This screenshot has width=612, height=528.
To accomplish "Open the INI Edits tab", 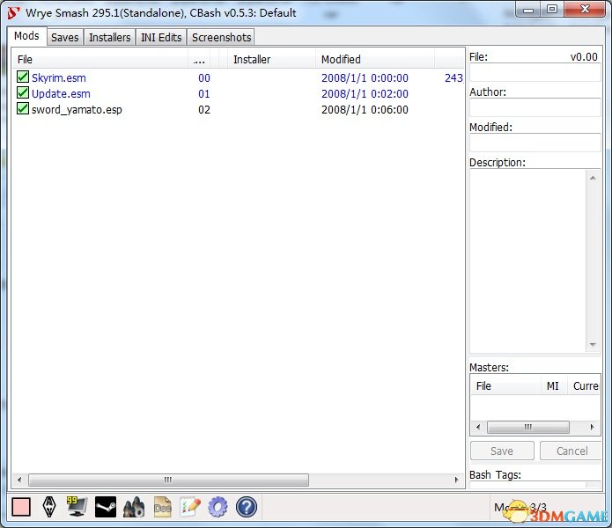I will pos(161,38).
